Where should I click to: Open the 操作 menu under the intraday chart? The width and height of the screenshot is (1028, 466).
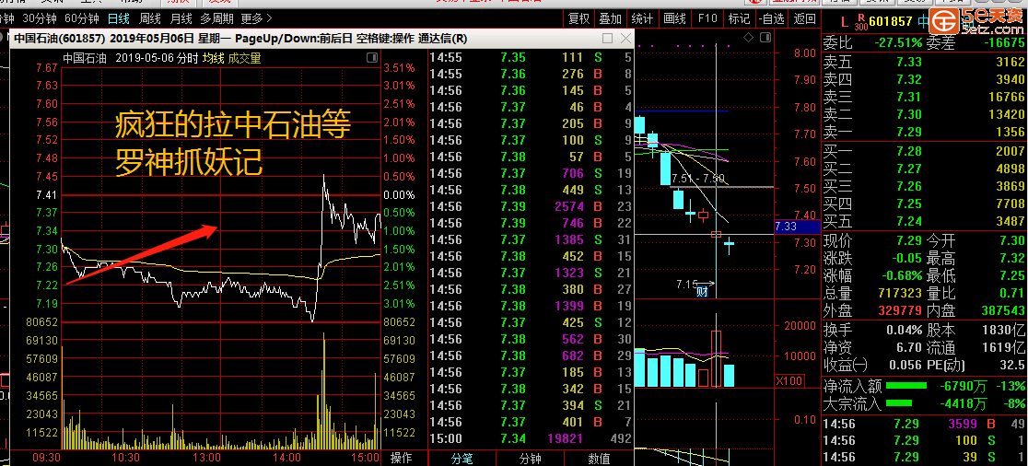point(402,458)
